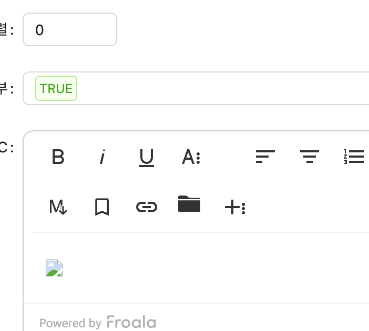The height and width of the screenshot is (331, 369).
Task: Toggle bold formatting in the editor
Action: click(x=58, y=157)
